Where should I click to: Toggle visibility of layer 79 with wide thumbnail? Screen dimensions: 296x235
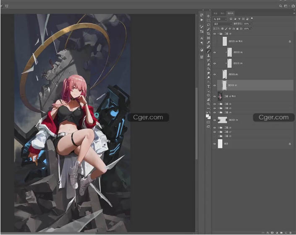pos(215,120)
